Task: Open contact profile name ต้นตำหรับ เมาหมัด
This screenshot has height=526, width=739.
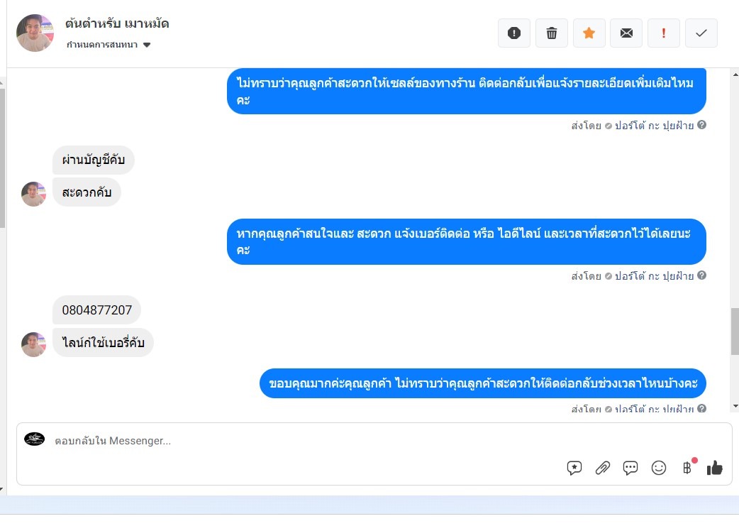Action: tap(117, 23)
